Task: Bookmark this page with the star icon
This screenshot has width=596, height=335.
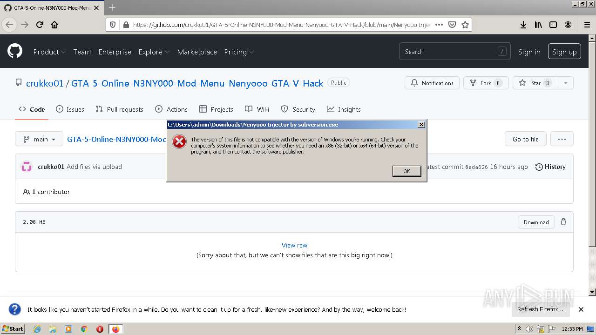Action: click(465, 25)
